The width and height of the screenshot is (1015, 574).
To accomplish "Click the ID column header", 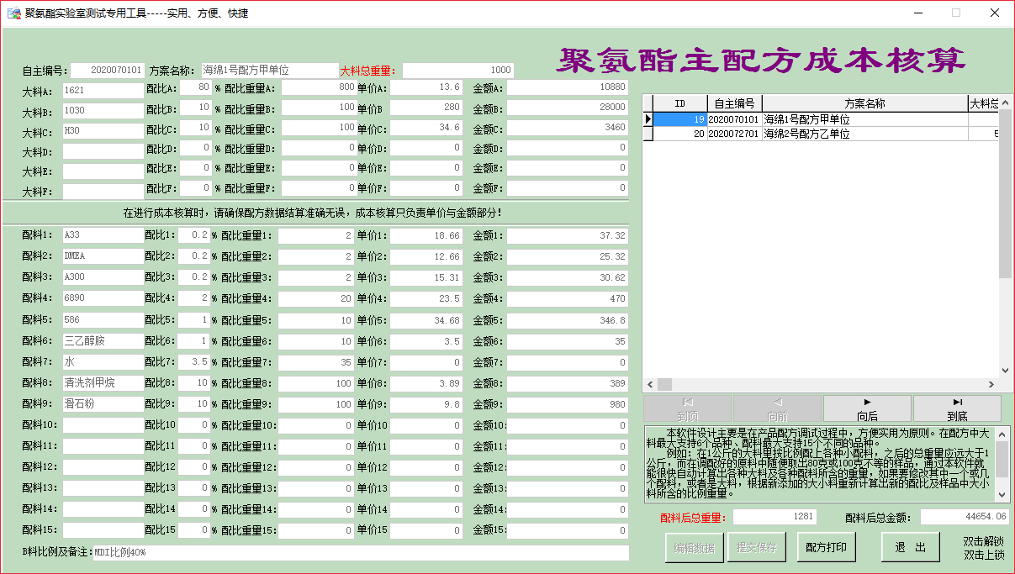I will [x=679, y=103].
